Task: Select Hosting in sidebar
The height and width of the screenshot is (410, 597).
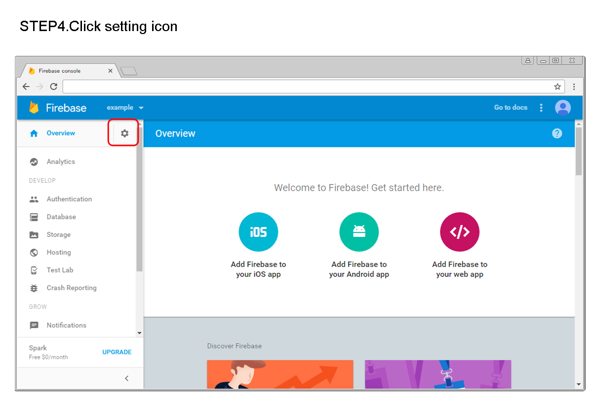Action: click(x=59, y=253)
